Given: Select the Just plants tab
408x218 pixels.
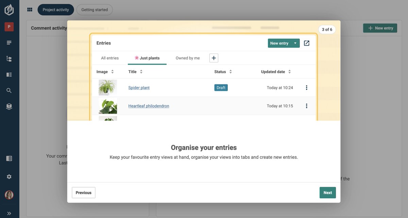Looking at the screenshot, I should [x=147, y=58].
